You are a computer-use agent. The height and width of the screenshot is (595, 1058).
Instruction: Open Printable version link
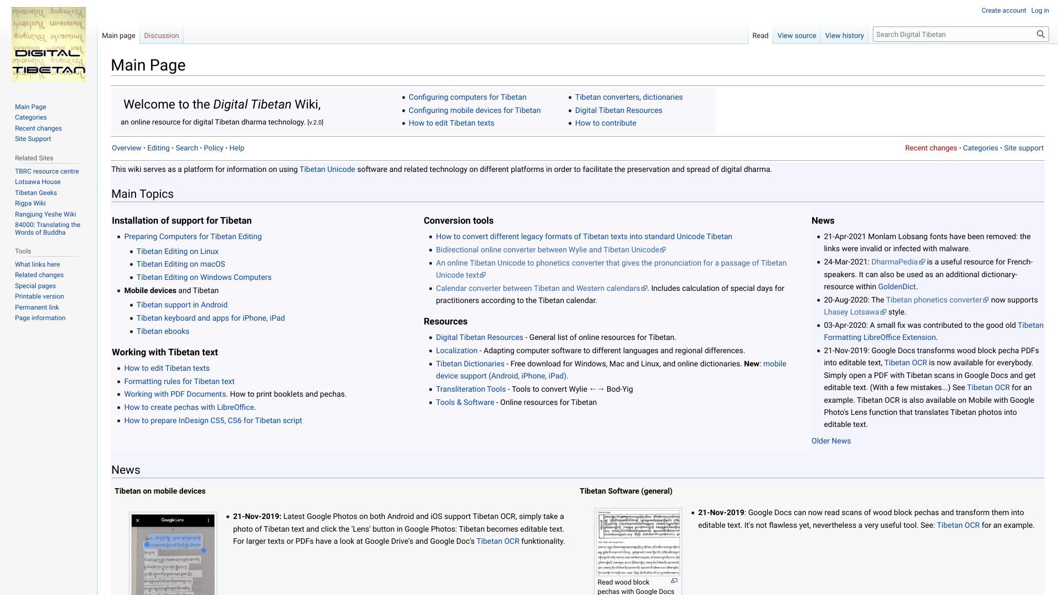click(39, 296)
